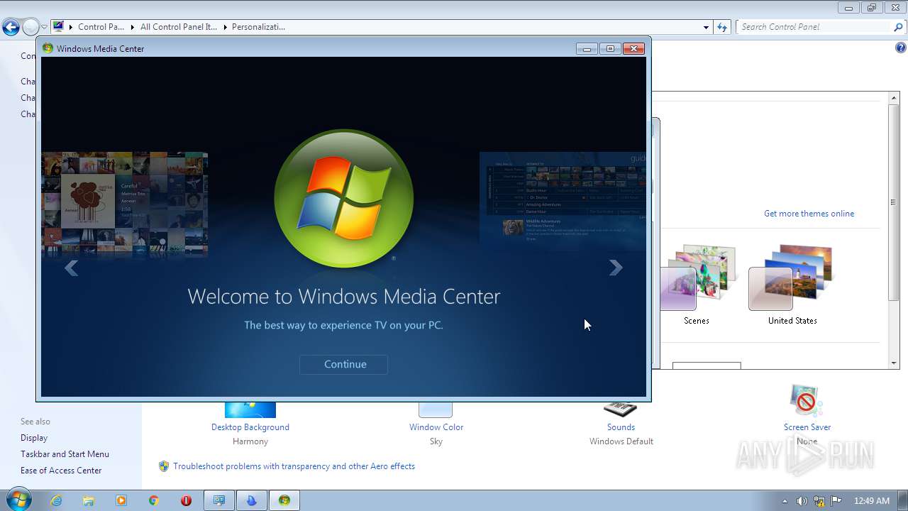Expand arrow after All Control Panel Items
The image size is (908, 511).
(x=225, y=27)
